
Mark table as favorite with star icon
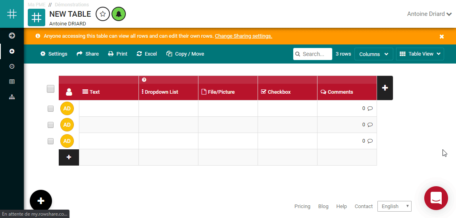point(103,14)
